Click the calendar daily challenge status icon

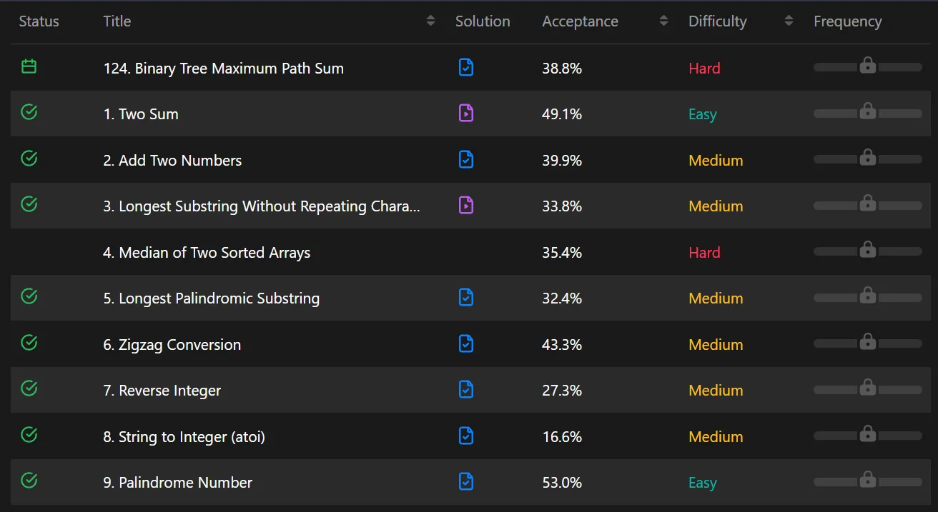(x=29, y=67)
